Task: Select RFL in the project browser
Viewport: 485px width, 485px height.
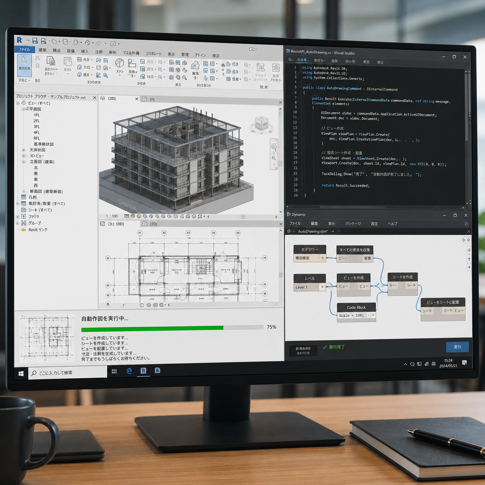Action: (x=36, y=138)
